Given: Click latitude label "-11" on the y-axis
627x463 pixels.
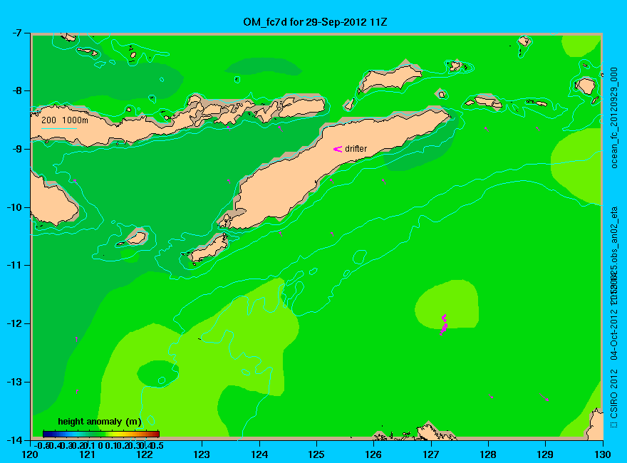Looking at the screenshot, I should (x=14, y=265).
